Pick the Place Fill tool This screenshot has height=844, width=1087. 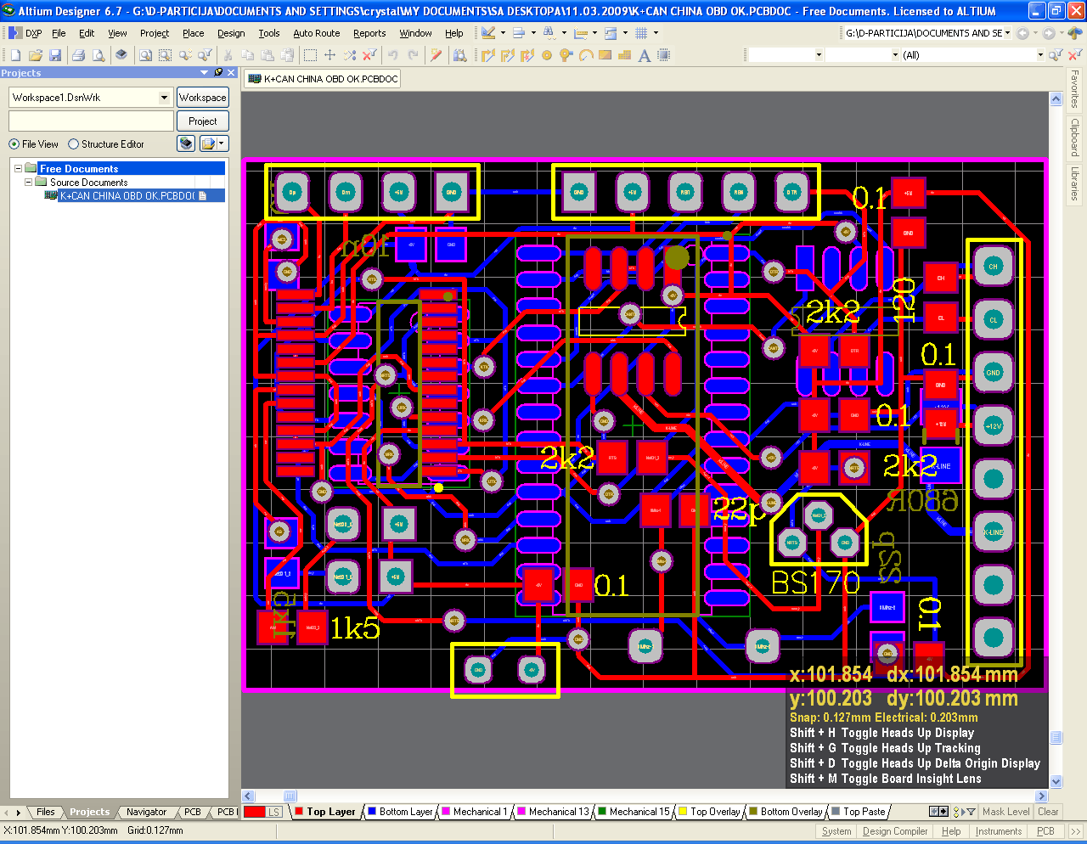tap(605, 54)
